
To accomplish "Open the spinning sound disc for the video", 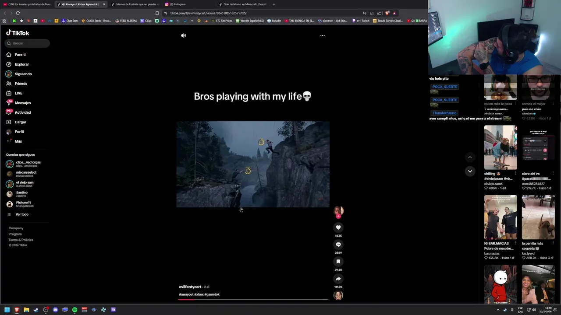I will [x=338, y=296].
